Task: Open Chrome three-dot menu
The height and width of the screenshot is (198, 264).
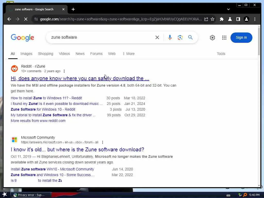Action: point(255,19)
